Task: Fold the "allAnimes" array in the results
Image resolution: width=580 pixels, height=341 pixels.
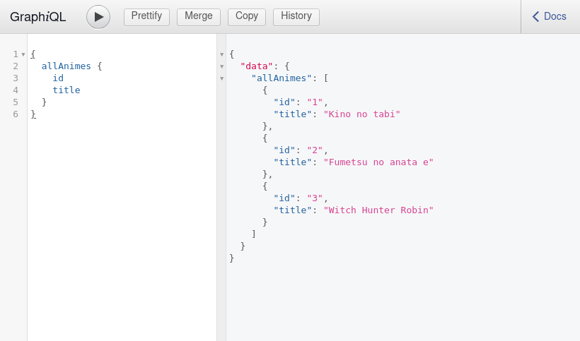Action: click(221, 78)
